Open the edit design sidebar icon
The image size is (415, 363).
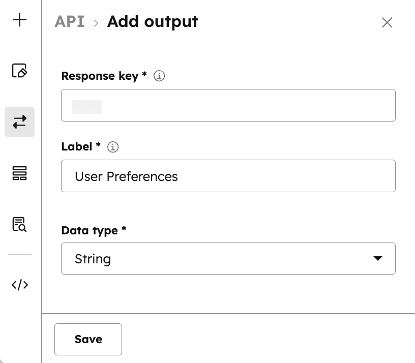pos(19,71)
